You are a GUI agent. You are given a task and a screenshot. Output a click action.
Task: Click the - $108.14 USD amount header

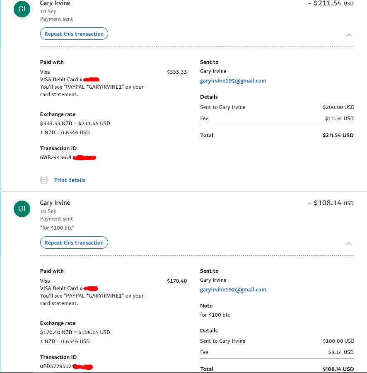pyautogui.click(x=331, y=203)
